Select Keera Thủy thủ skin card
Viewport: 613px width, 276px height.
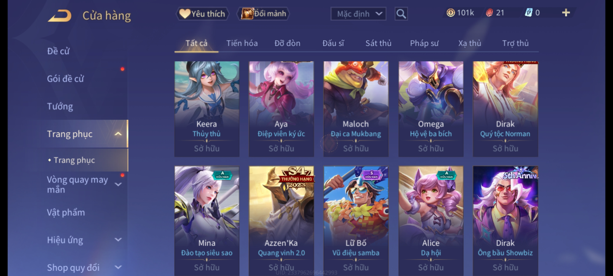pyautogui.click(x=207, y=109)
